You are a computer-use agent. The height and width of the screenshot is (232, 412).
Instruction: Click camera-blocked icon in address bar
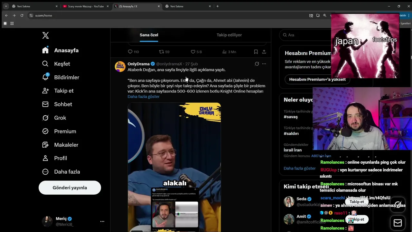click(x=311, y=15)
